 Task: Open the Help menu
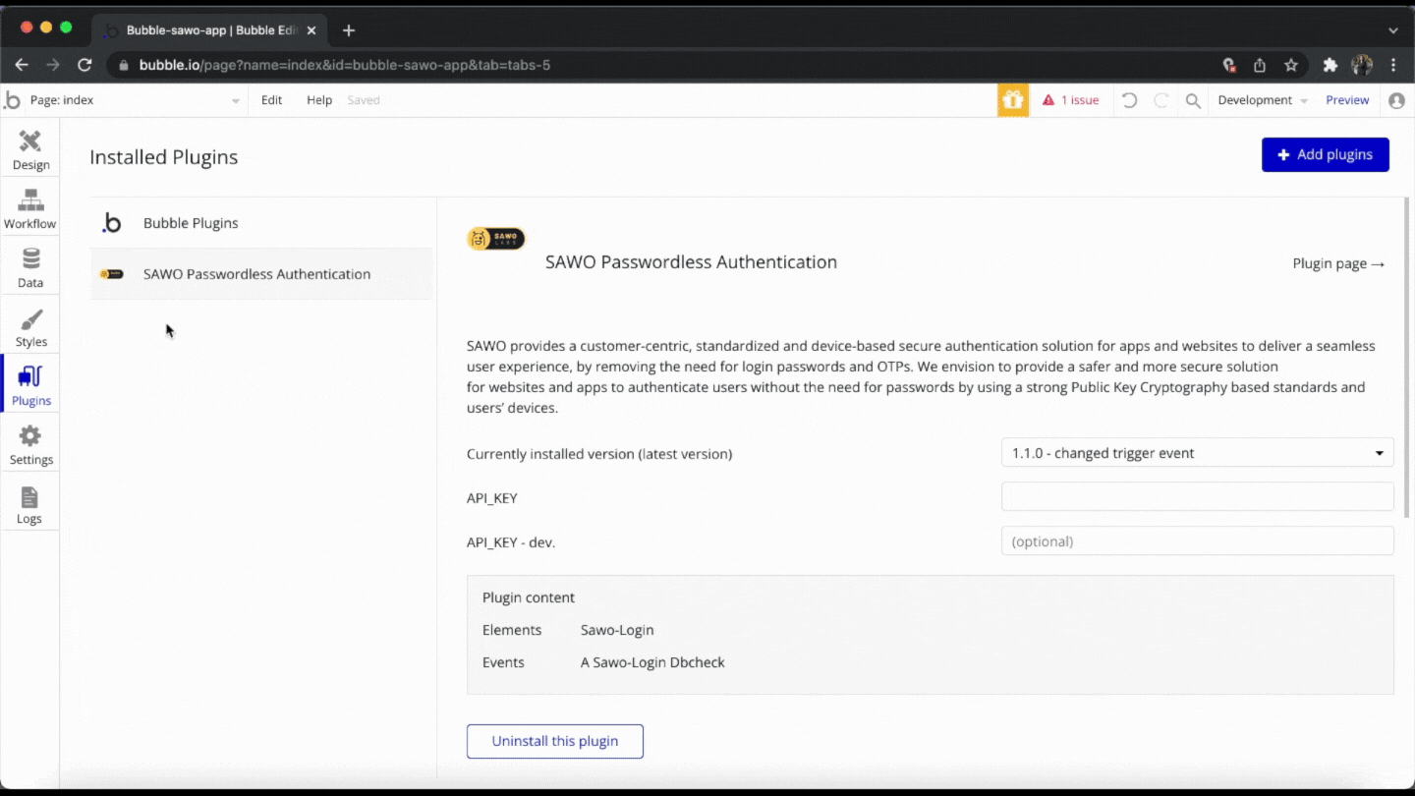319,100
